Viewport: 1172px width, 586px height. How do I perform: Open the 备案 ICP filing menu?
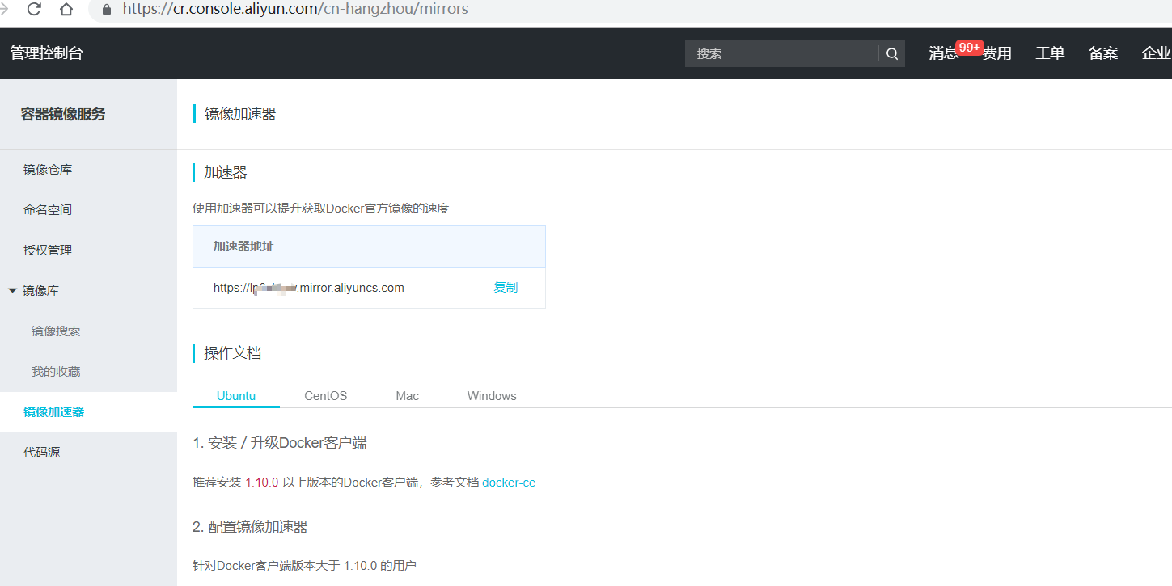(x=1103, y=53)
